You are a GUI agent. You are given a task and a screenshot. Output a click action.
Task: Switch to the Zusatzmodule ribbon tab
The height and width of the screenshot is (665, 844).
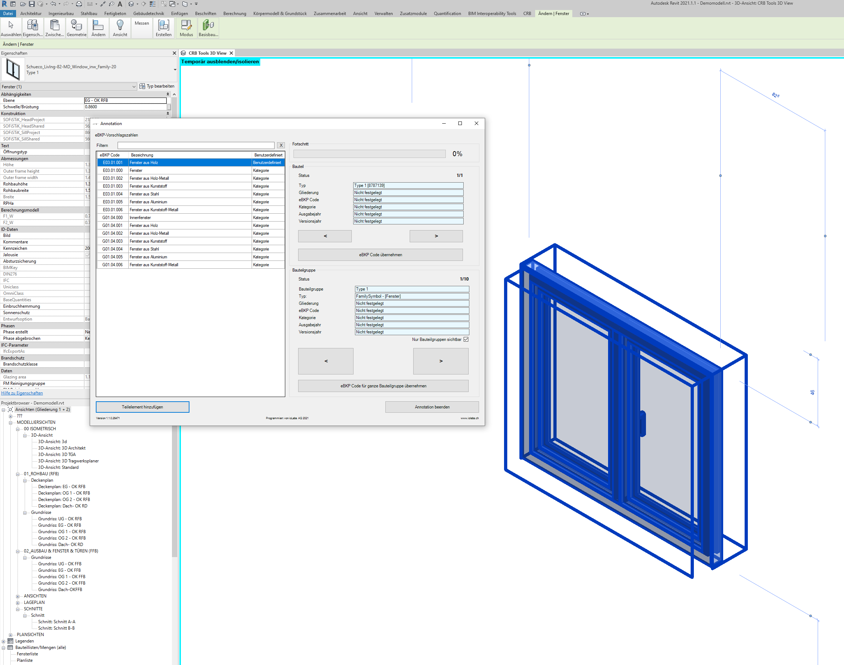(x=413, y=14)
